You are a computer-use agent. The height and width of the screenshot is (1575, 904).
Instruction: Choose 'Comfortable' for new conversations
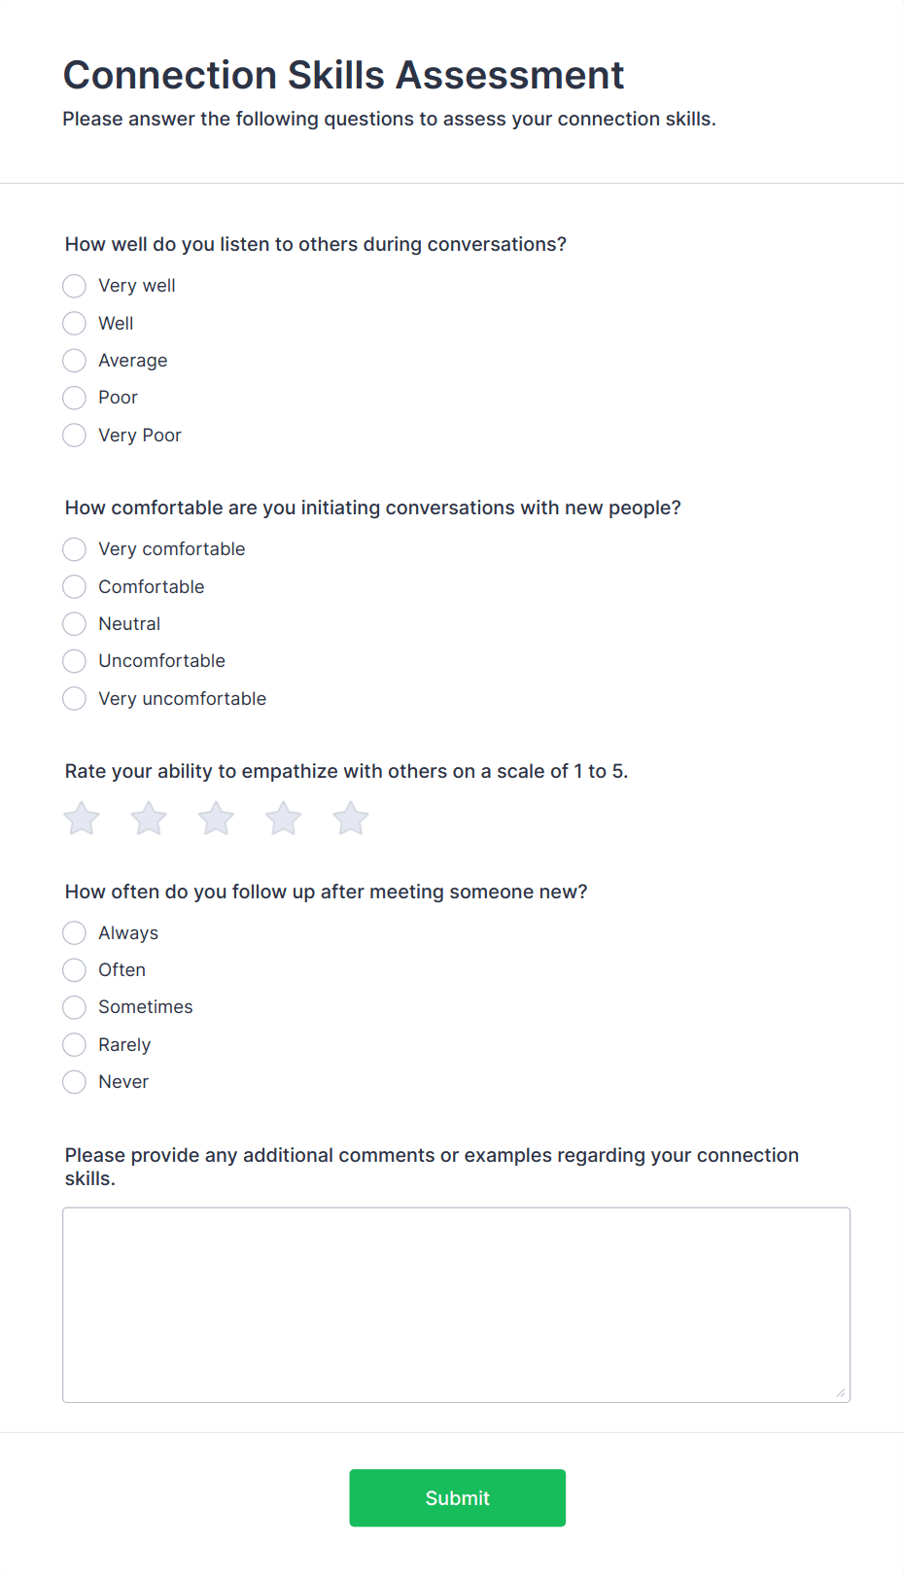(74, 586)
